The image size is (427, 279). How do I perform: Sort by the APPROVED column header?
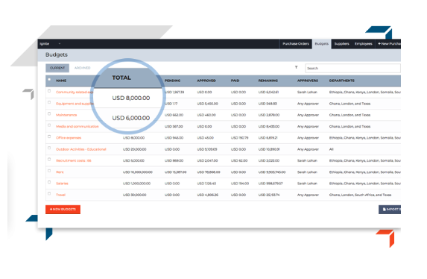coord(206,81)
